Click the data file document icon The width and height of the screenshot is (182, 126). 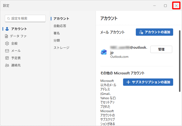6,36
